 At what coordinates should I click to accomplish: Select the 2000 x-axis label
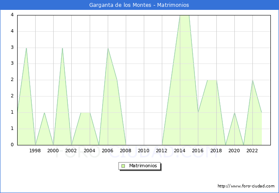pos(53,151)
